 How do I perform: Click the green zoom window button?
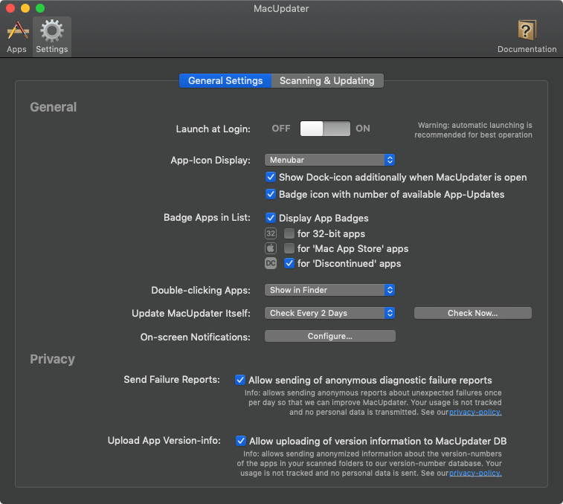coord(40,8)
